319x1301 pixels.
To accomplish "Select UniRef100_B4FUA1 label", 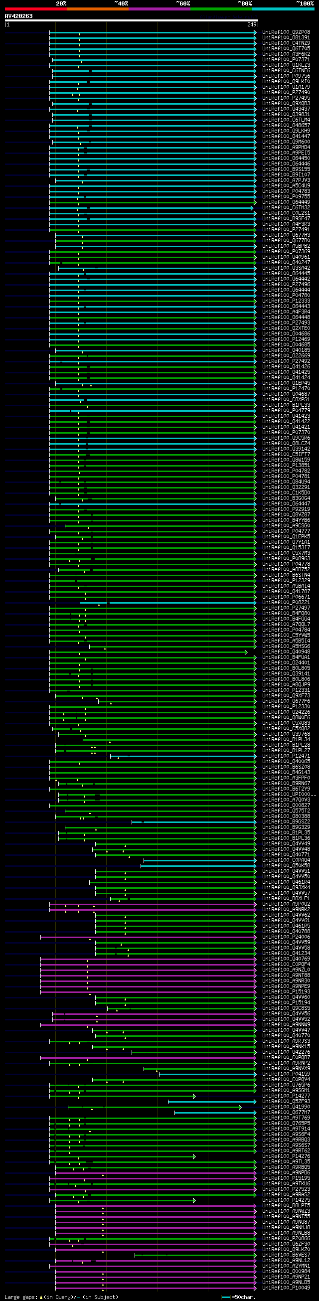I will [286, 657].
